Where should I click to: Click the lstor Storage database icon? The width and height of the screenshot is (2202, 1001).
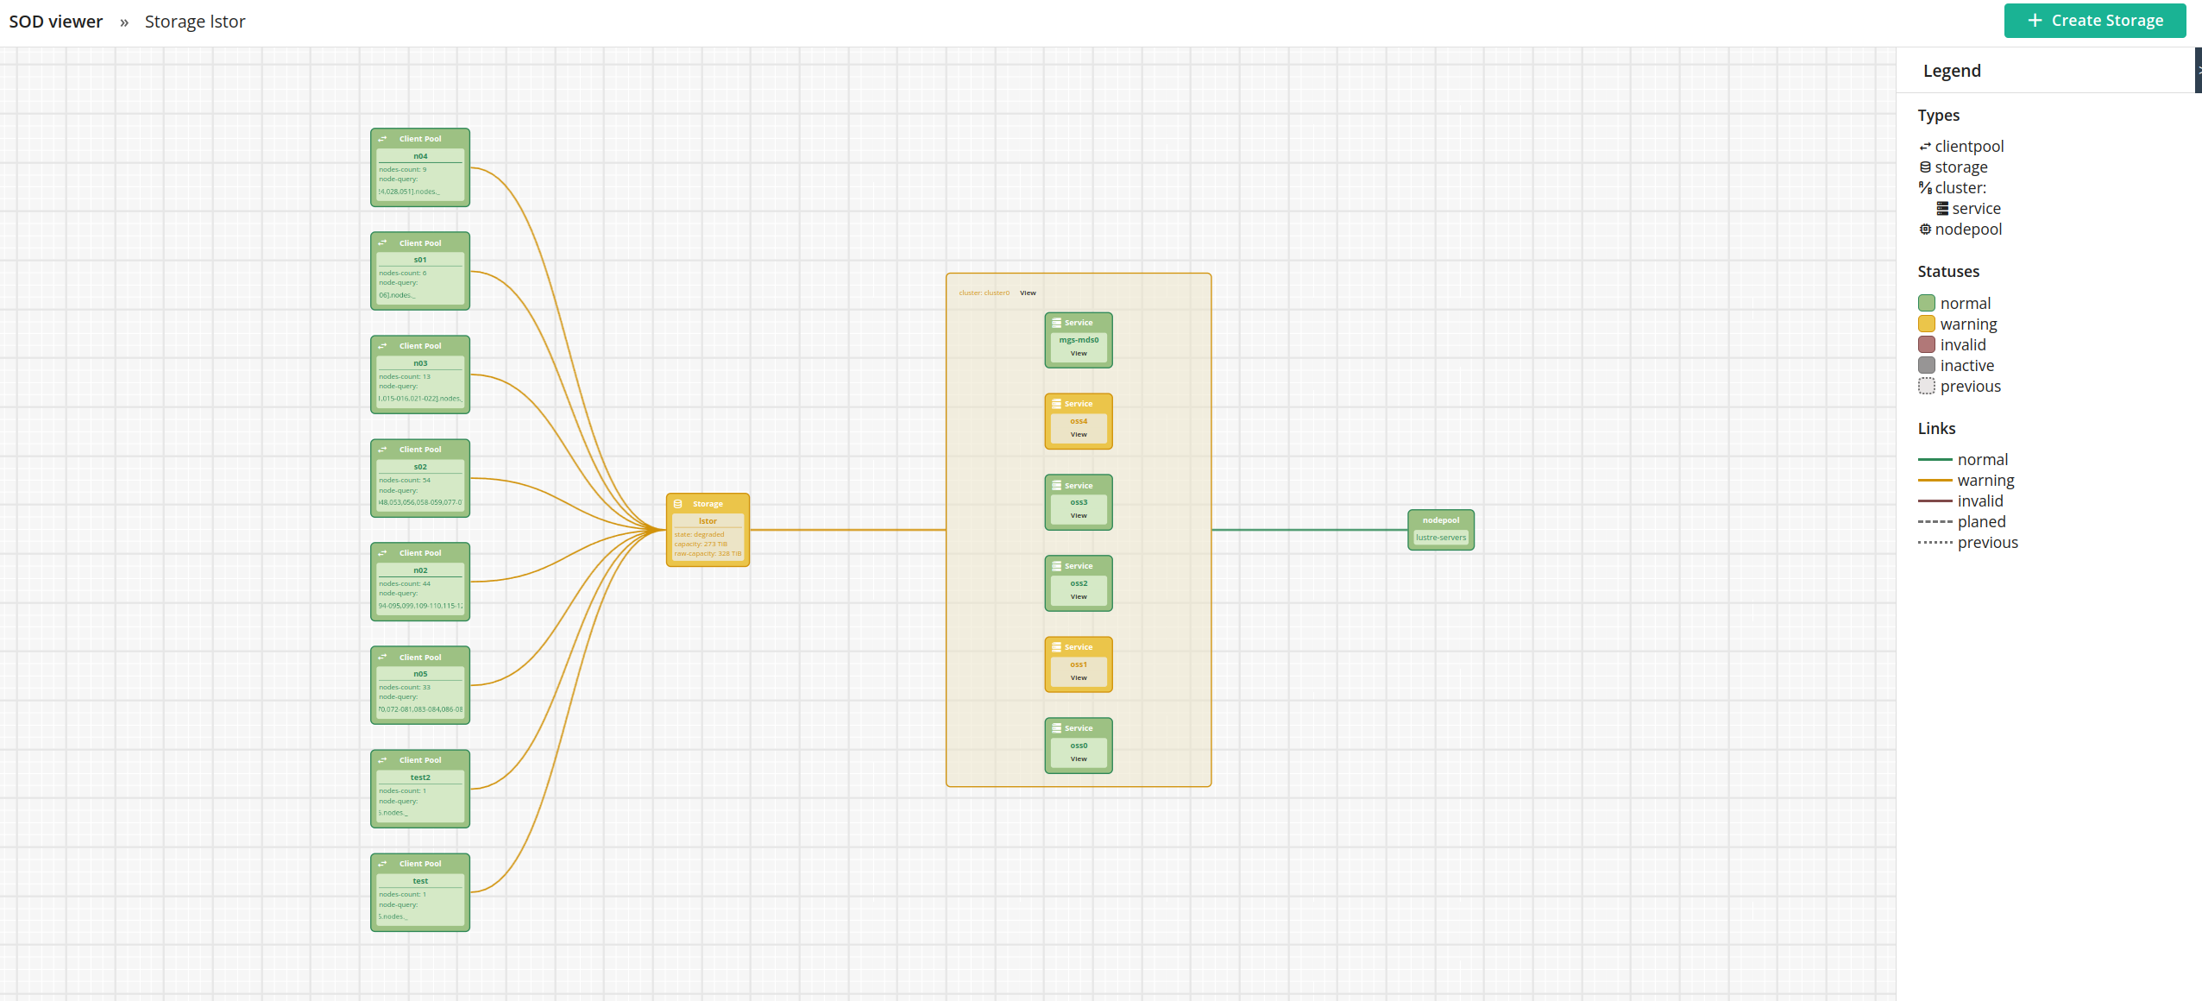click(678, 504)
